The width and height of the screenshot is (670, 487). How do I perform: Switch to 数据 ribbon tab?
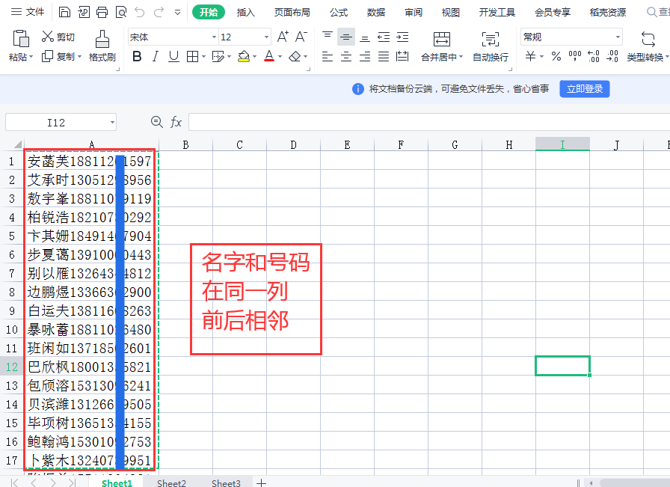tap(376, 13)
